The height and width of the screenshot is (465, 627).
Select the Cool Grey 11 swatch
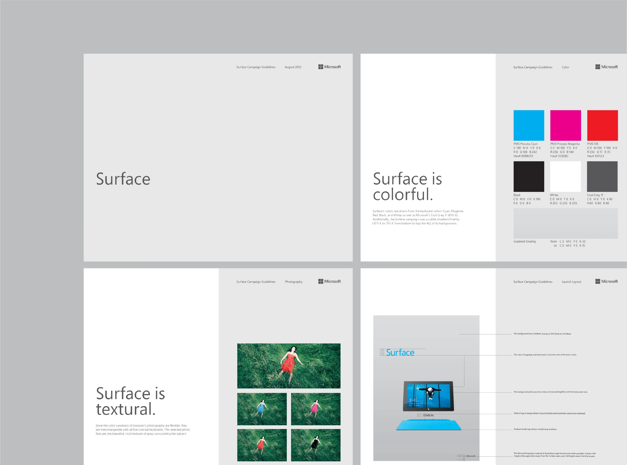602,177
